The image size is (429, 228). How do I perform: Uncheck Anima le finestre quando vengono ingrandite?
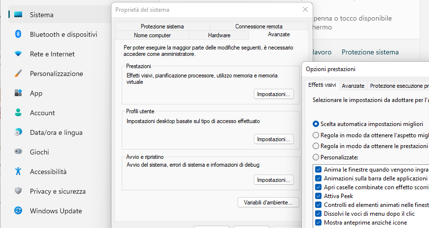pos(318,170)
